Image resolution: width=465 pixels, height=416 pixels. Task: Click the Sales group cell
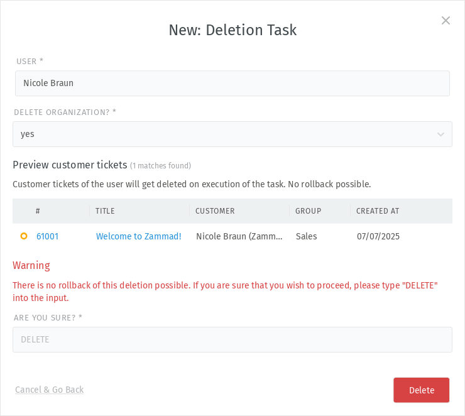tap(307, 236)
